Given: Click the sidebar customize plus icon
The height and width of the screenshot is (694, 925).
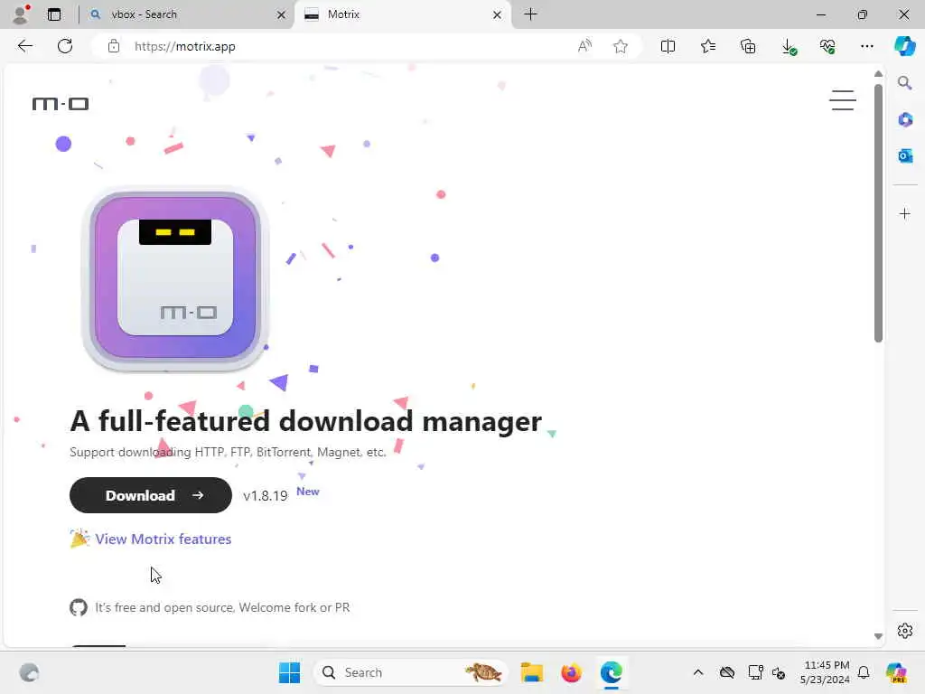Looking at the screenshot, I should (905, 213).
